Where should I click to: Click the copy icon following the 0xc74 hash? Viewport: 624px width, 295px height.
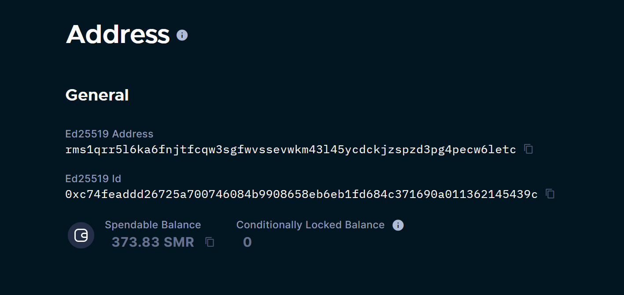(x=550, y=194)
